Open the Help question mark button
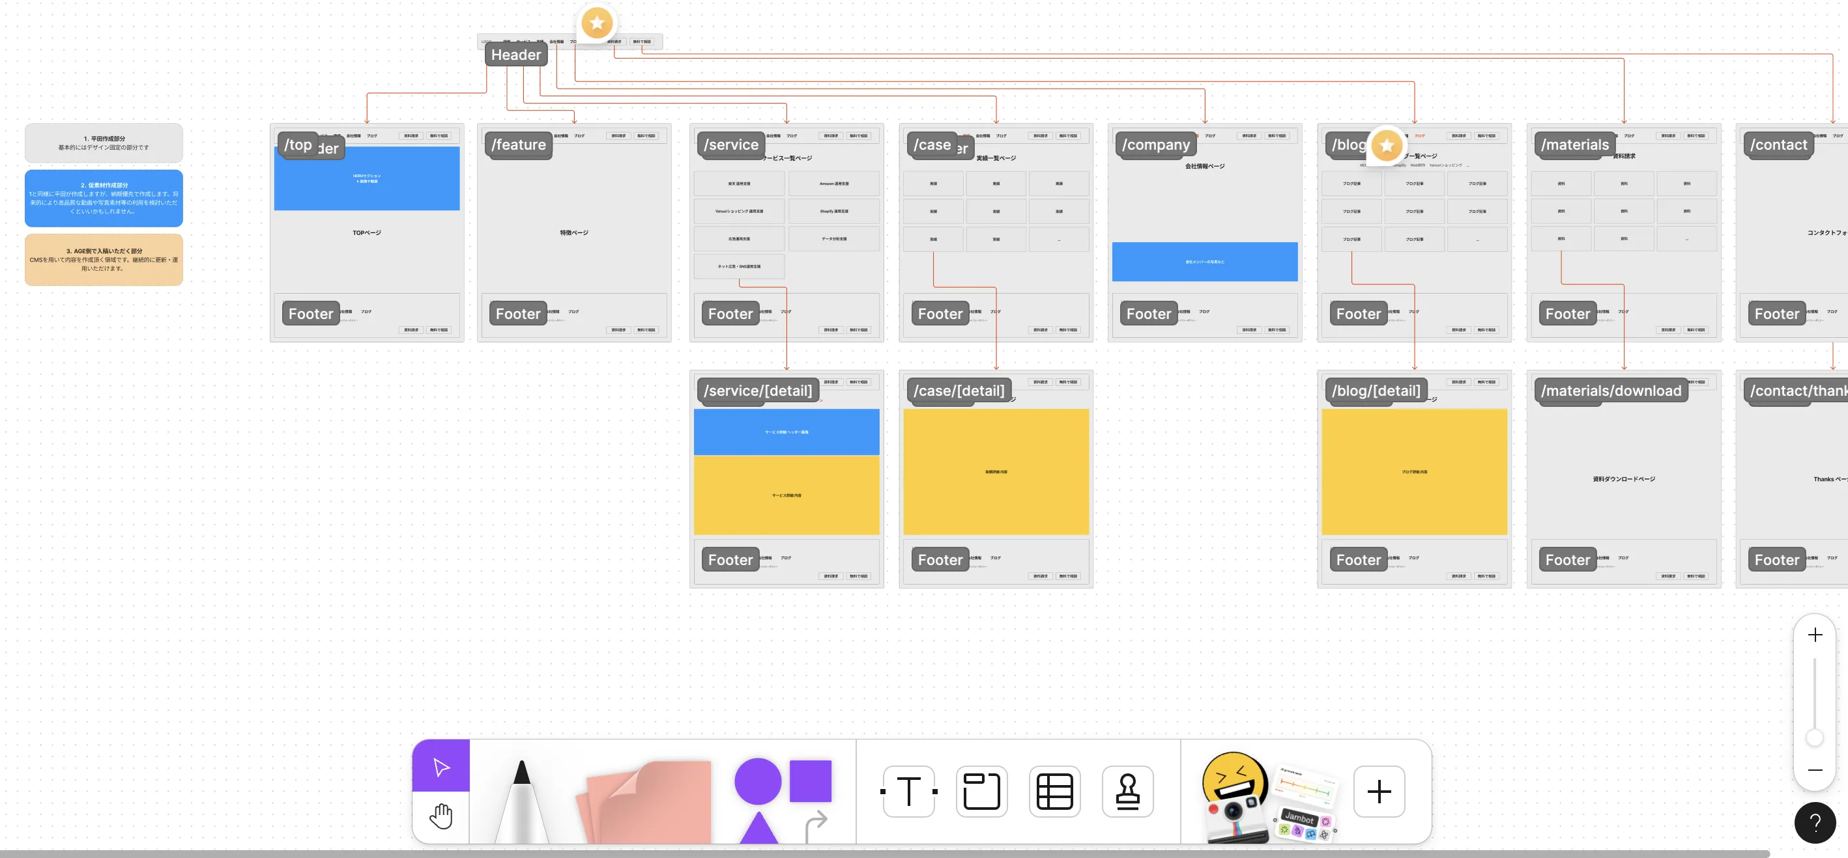This screenshot has height=858, width=1848. pyautogui.click(x=1814, y=822)
